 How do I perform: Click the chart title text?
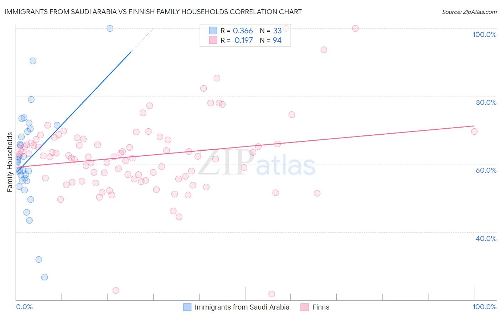(153, 12)
